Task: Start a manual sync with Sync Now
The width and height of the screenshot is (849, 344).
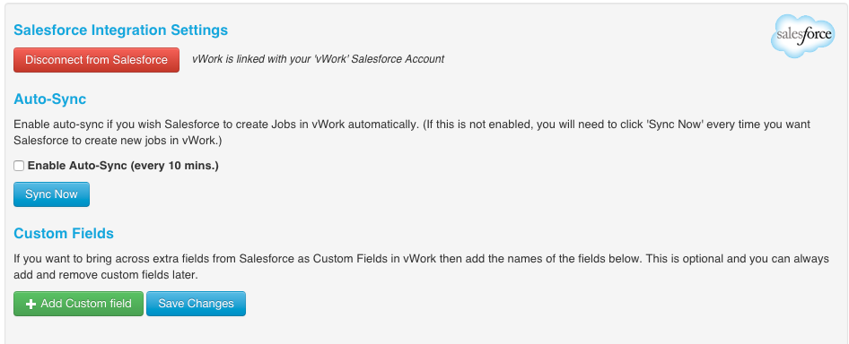Action: (51, 194)
